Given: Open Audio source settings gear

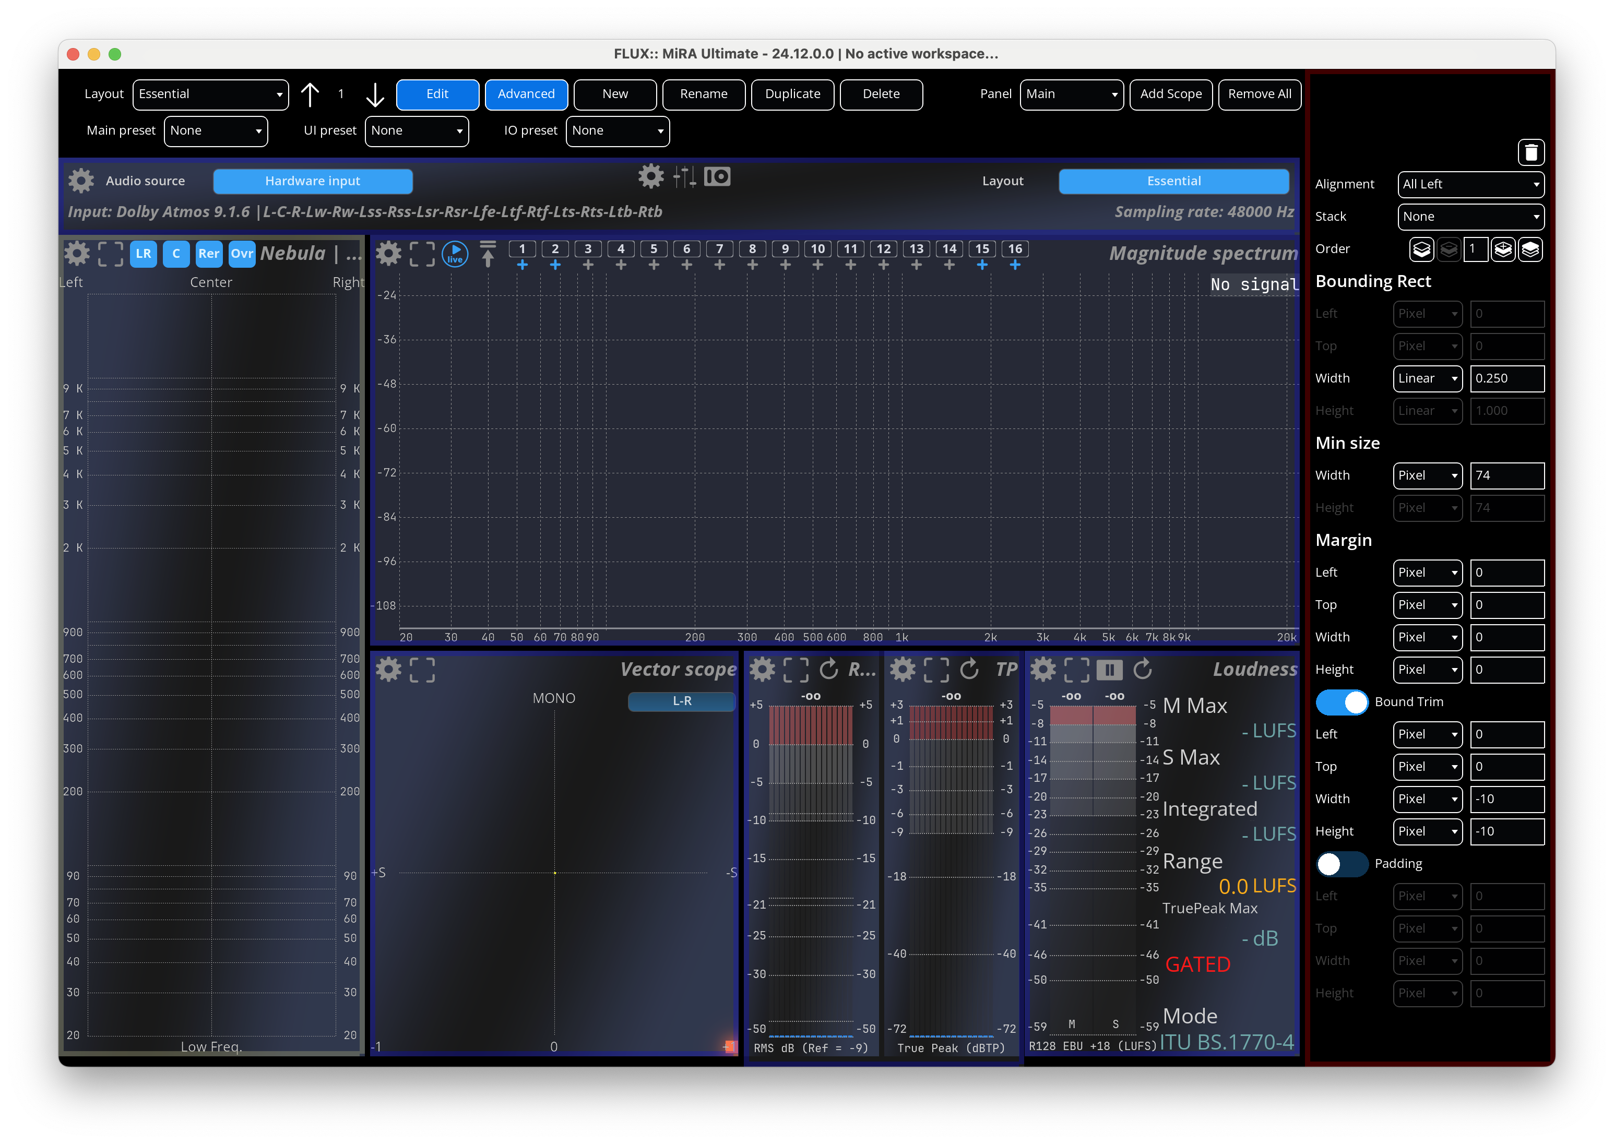Looking at the screenshot, I should coord(81,181).
